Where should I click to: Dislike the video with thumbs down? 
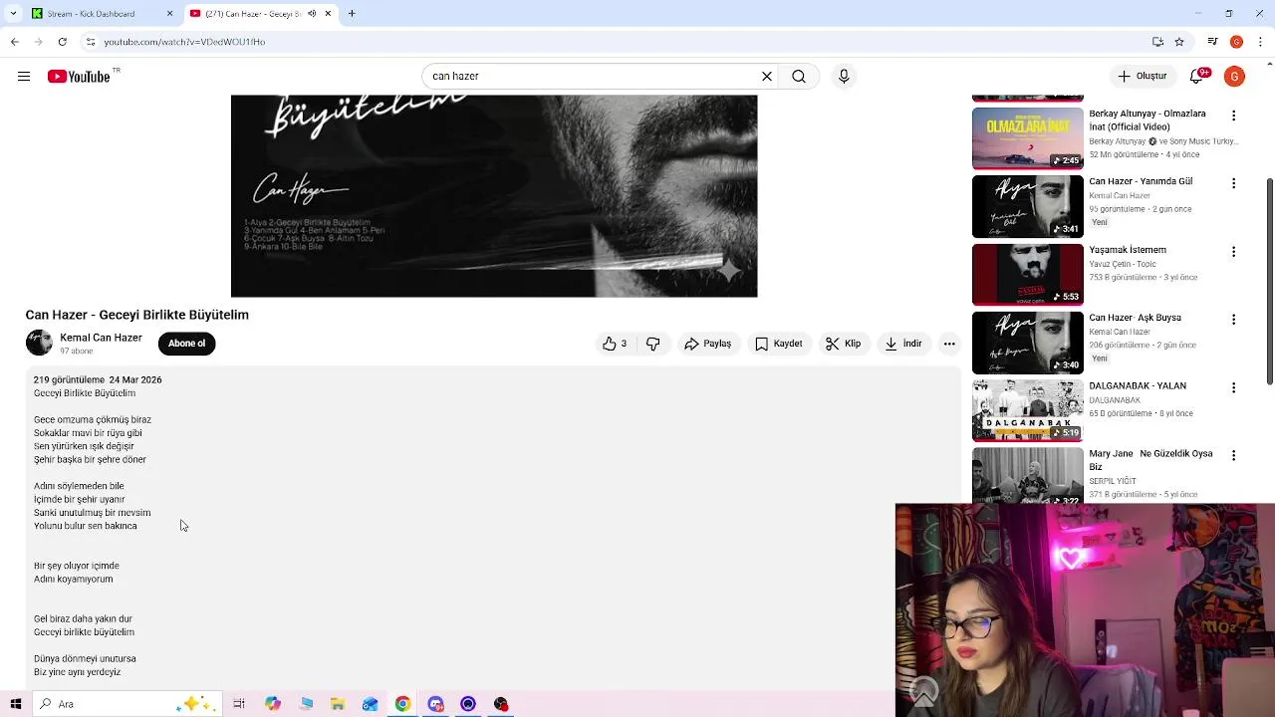653,344
